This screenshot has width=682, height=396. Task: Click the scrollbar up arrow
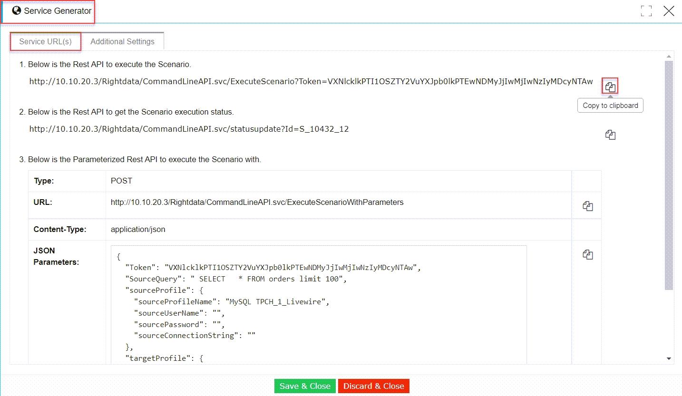click(669, 57)
